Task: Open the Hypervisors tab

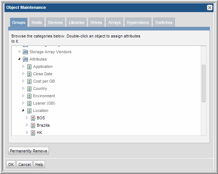Action: (138, 22)
